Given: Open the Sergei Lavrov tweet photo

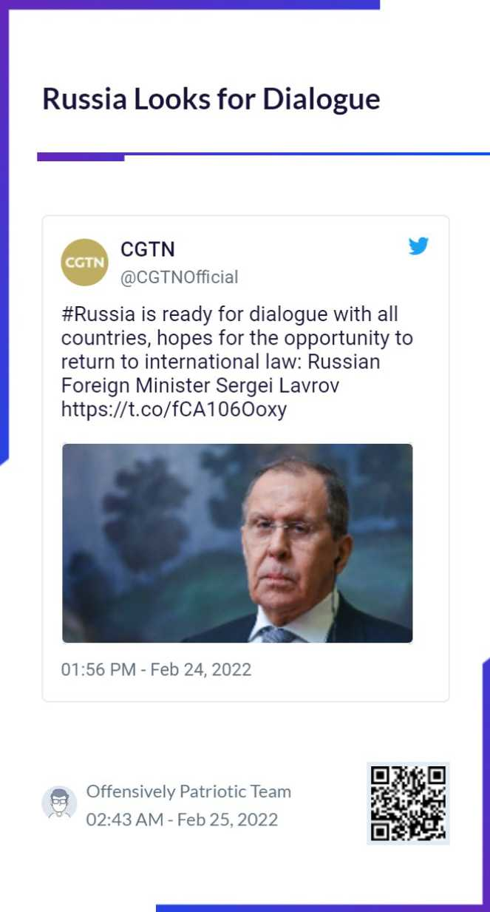Looking at the screenshot, I should pos(237,543).
